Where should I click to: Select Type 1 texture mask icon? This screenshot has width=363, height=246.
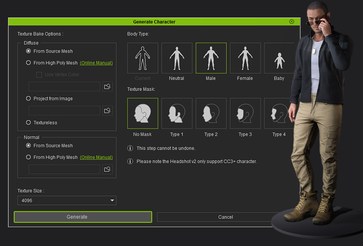177,113
